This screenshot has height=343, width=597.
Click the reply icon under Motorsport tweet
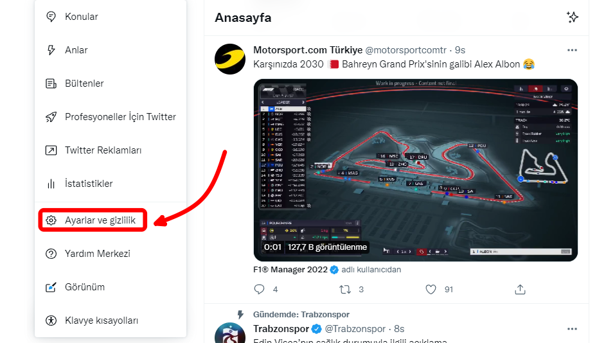[x=259, y=290]
